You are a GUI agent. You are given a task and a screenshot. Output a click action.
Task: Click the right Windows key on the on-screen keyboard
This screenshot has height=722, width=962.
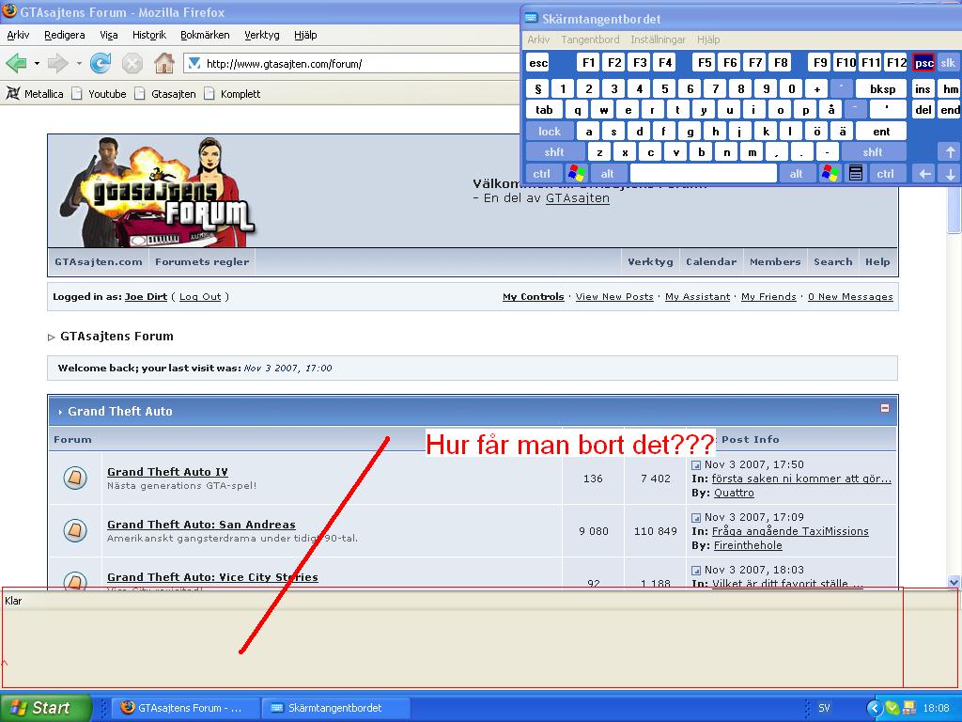[830, 174]
